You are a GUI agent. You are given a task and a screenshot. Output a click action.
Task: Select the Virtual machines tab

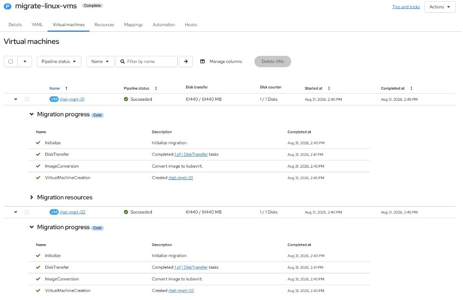coord(69,25)
